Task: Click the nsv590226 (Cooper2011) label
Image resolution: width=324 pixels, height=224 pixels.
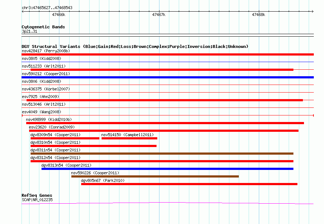Action: pyautogui.click(x=95, y=173)
